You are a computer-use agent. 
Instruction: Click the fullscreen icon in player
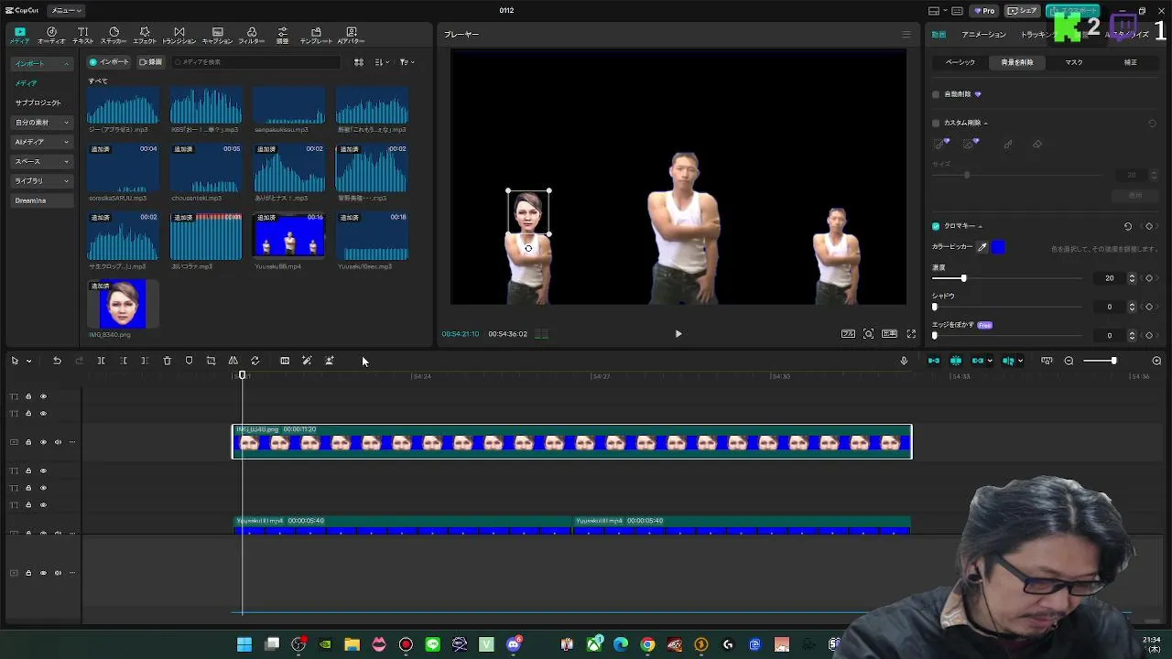(x=911, y=334)
